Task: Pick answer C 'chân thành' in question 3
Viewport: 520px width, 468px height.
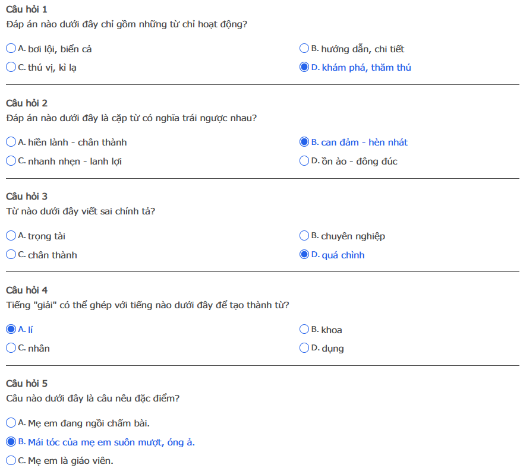Action: click(11, 255)
